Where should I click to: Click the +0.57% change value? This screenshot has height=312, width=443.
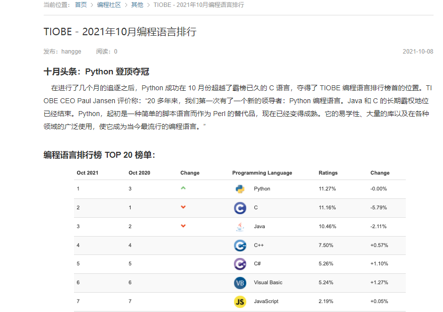coord(379,245)
